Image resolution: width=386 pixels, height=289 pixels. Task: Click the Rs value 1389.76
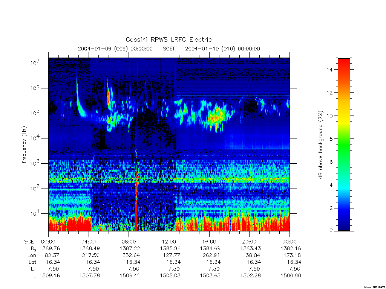click(x=50, y=248)
